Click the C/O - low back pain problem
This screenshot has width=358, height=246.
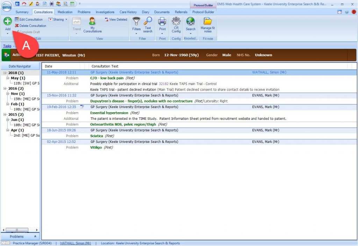107,78
